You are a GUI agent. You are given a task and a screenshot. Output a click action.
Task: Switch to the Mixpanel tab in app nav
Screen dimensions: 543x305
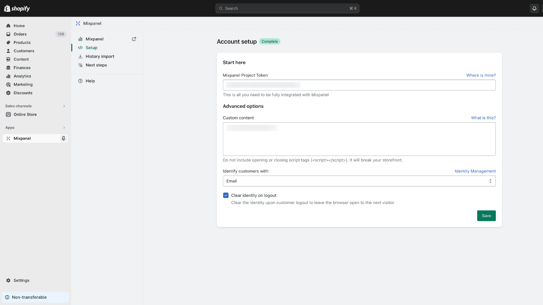point(94,39)
